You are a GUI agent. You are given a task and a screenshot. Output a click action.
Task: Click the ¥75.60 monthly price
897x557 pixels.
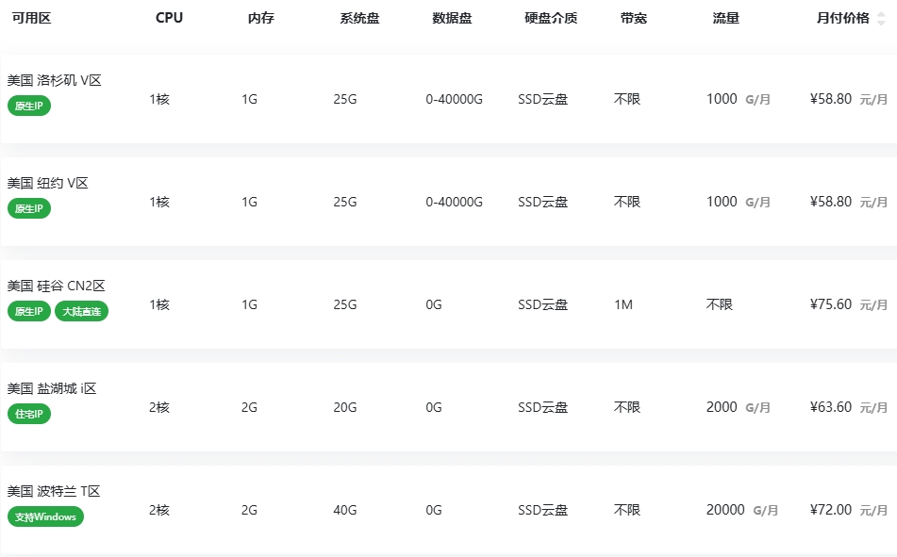pyautogui.click(x=831, y=304)
